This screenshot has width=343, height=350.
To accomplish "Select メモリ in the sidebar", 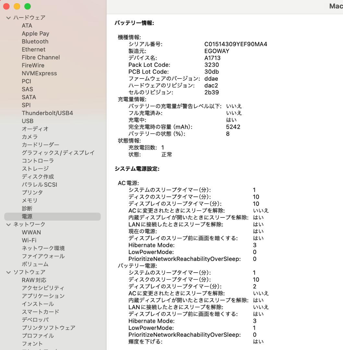I will click(30, 201).
